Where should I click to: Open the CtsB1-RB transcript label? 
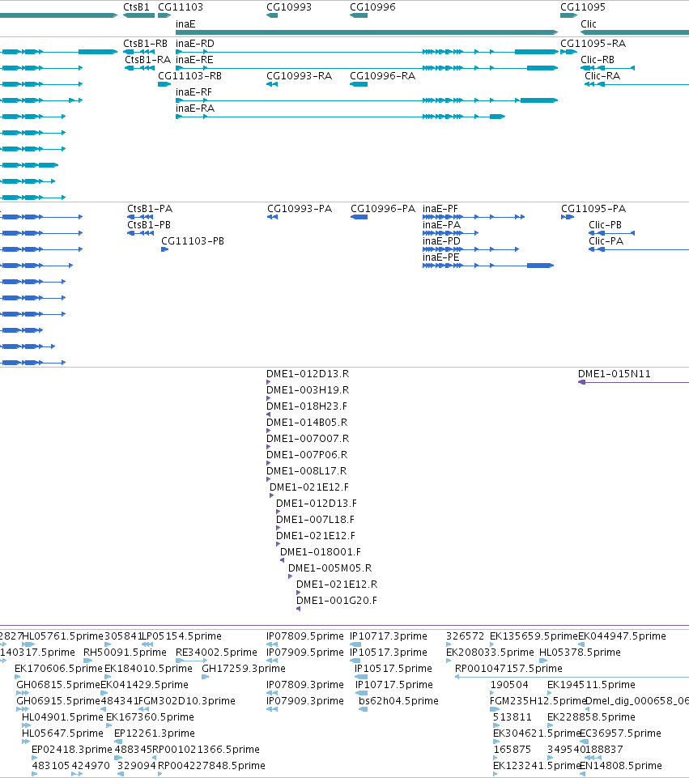[x=145, y=43]
